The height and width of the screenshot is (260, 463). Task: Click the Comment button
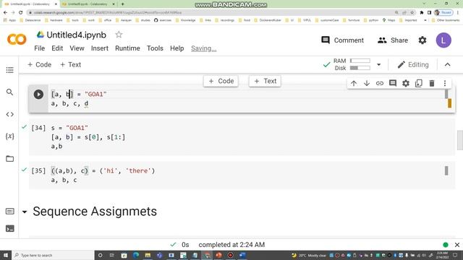pos(342,40)
